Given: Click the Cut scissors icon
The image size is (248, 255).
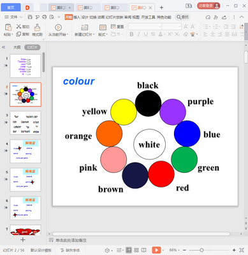Looking at the screenshot, I should tap(18, 27).
